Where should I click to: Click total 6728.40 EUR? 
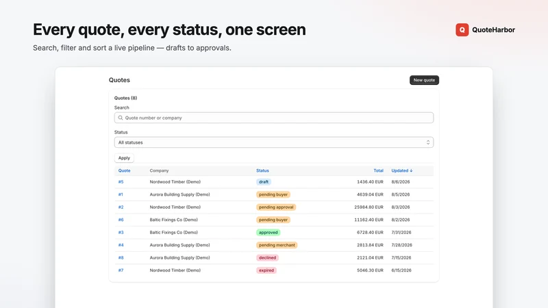[x=370, y=232]
